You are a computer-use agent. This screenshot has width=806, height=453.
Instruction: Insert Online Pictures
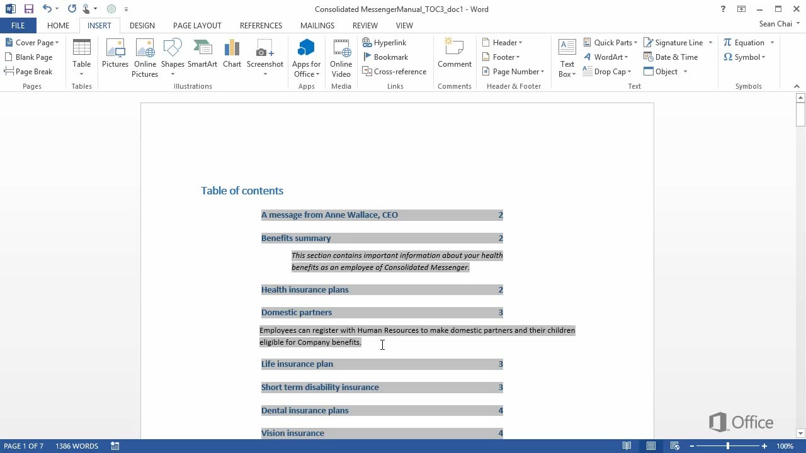(145, 58)
